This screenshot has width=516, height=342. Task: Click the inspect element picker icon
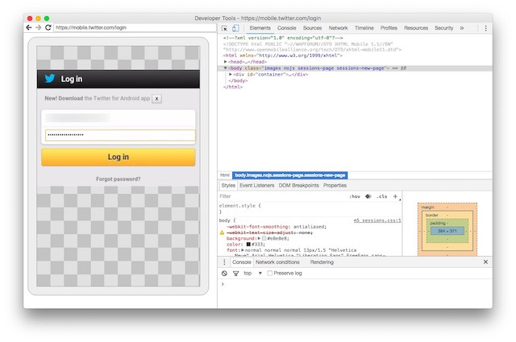[224, 28]
